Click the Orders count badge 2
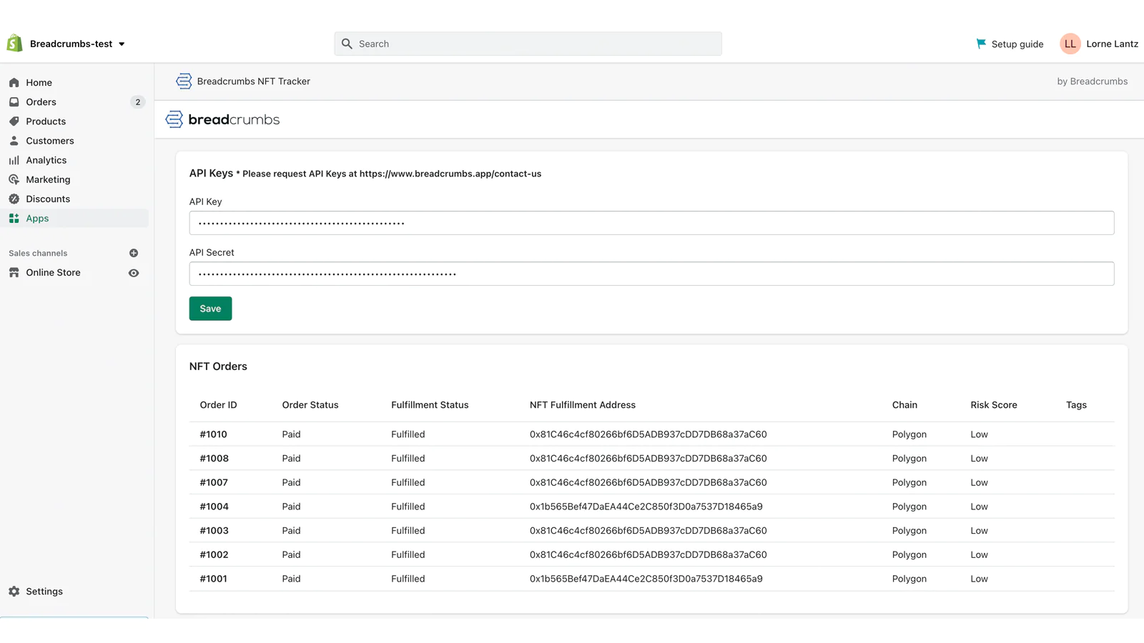 pos(138,101)
